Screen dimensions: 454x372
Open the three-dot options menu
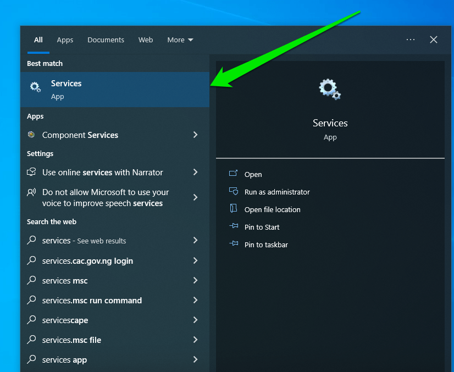(x=411, y=40)
